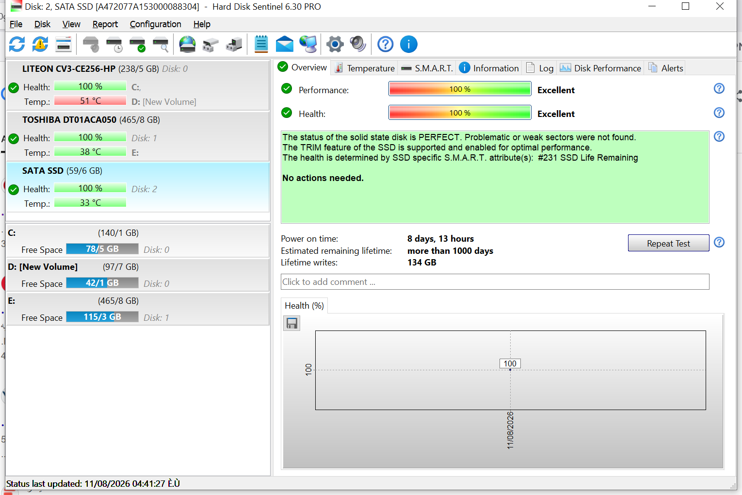This screenshot has width=742, height=495.
Task: Click the green status description text box
Action: (495, 177)
